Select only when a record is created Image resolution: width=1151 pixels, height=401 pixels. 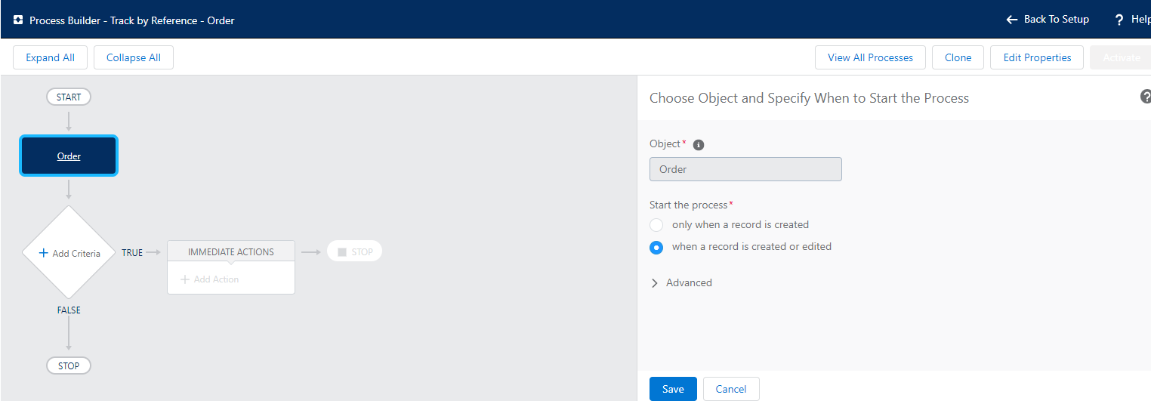656,225
